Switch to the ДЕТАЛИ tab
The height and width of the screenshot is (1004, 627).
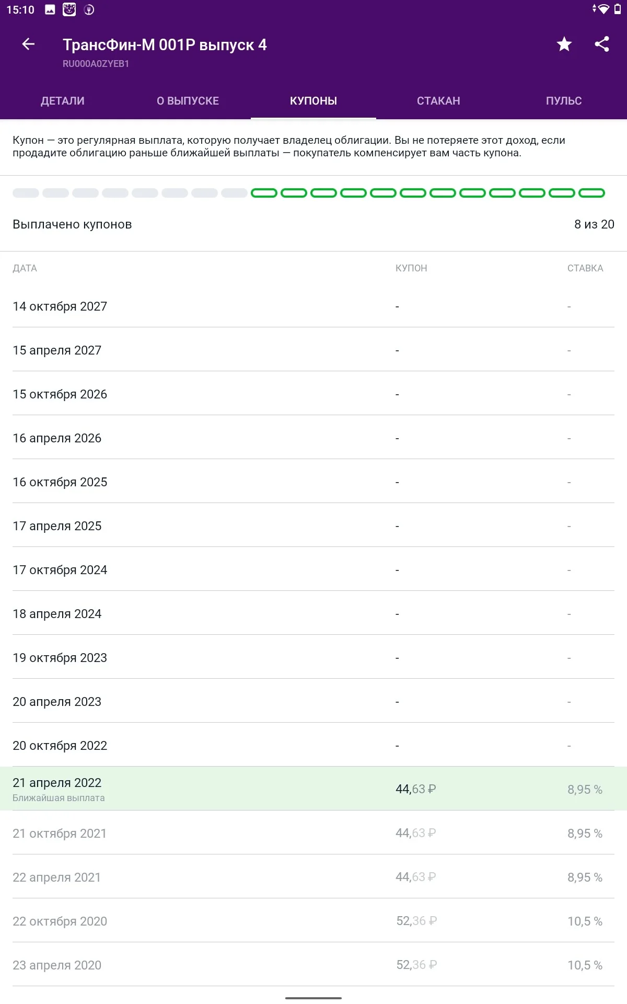pos(63,101)
